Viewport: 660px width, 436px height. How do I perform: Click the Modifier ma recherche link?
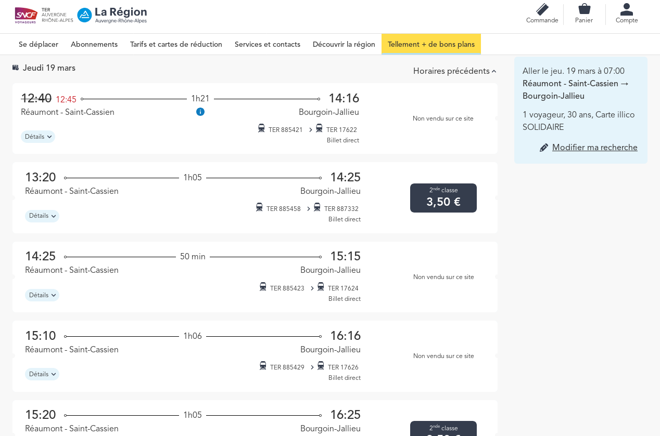point(594,148)
